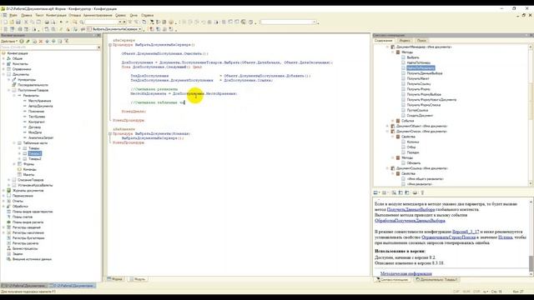Open the Конфигурация menu

pos(56,15)
